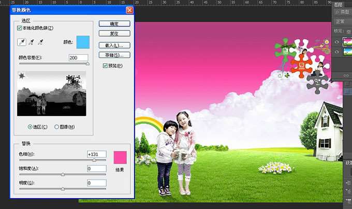The height and width of the screenshot is (209, 352).
Task: Select the 选区 radio button
Action: click(x=30, y=127)
